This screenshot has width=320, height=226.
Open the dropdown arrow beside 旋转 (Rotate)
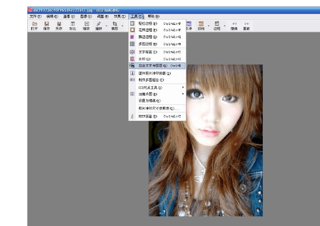[x=106, y=26]
